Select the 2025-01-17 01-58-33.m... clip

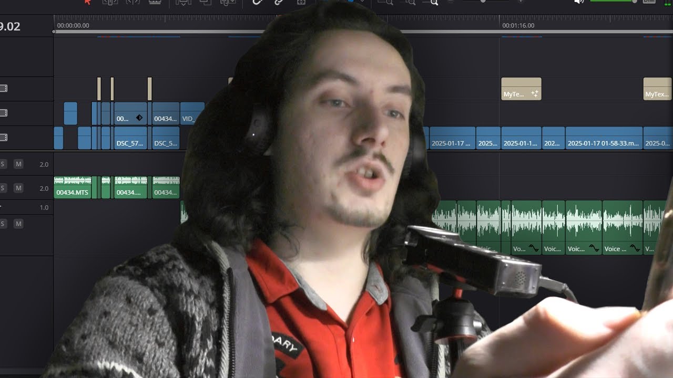(x=604, y=138)
